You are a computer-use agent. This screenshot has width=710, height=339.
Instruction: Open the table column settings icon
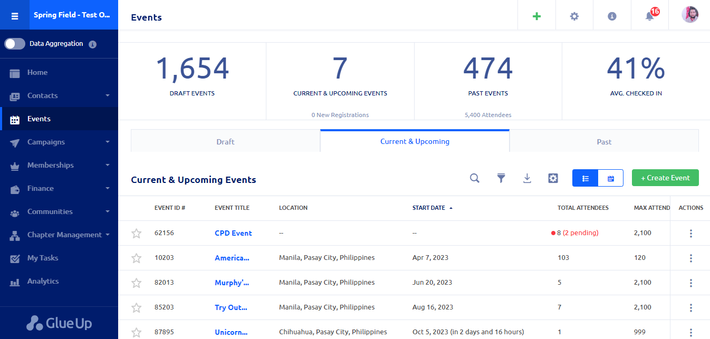(x=553, y=178)
